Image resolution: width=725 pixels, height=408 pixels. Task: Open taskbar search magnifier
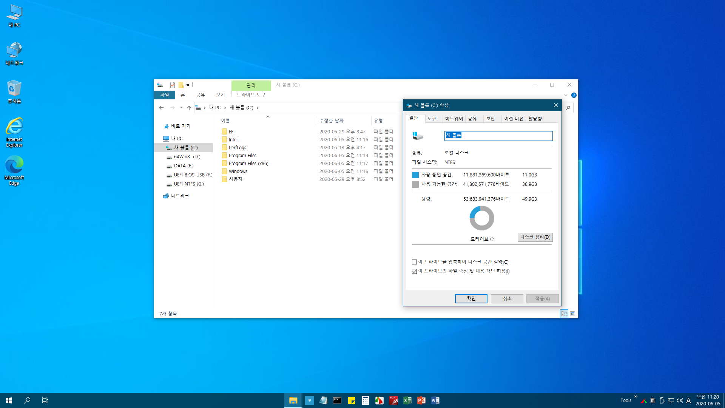pyautogui.click(x=27, y=400)
